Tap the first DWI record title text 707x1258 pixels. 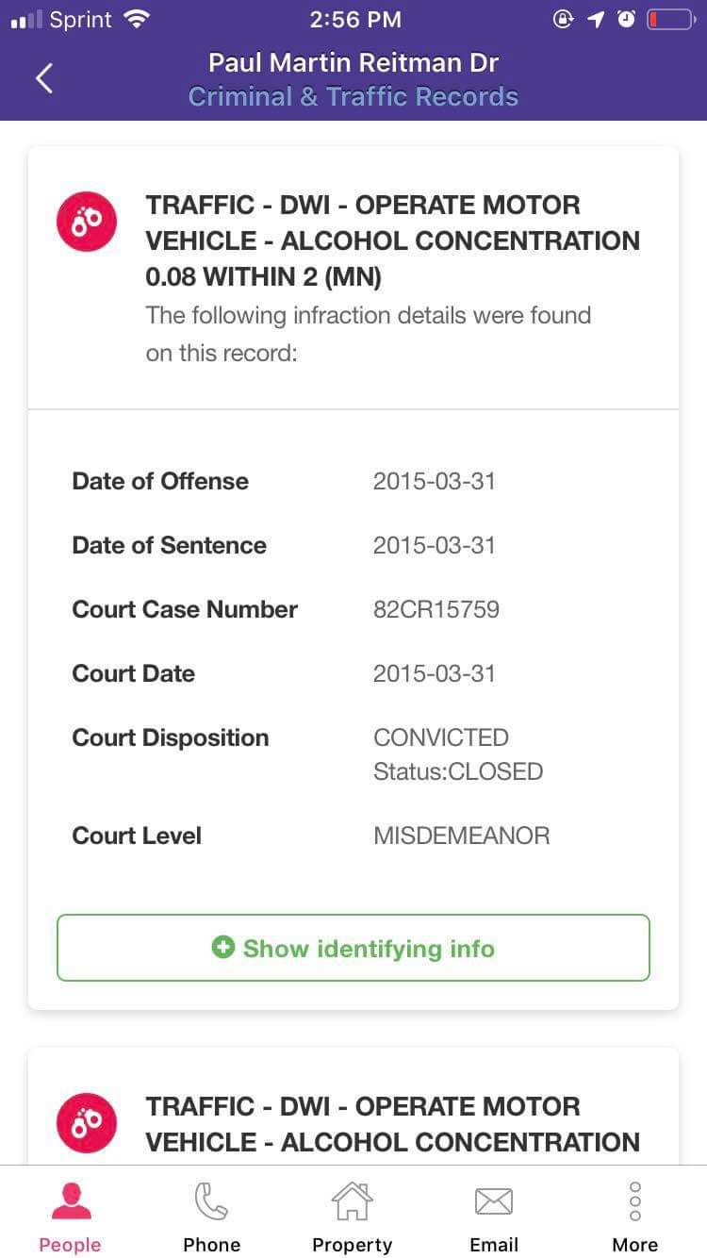(x=391, y=240)
